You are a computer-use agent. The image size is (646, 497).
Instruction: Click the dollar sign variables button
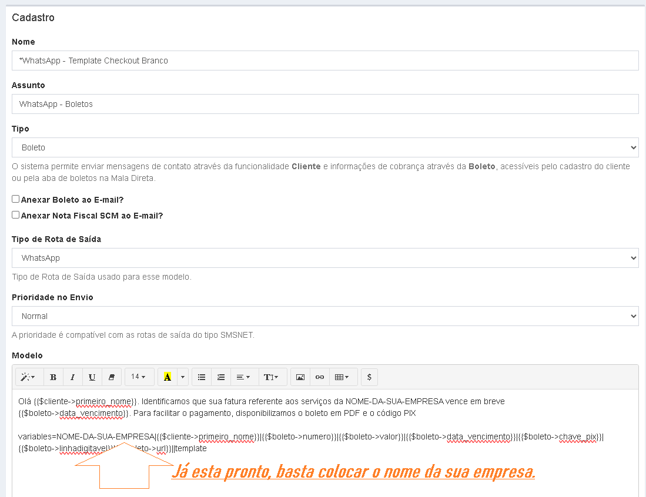coord(369,377)
